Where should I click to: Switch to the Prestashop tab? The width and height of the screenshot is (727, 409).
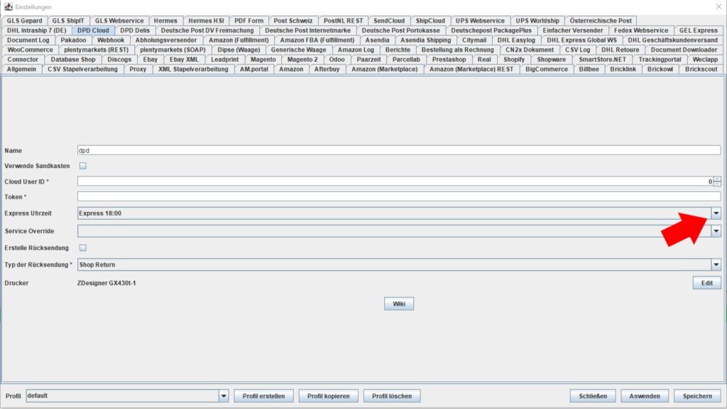449,60
